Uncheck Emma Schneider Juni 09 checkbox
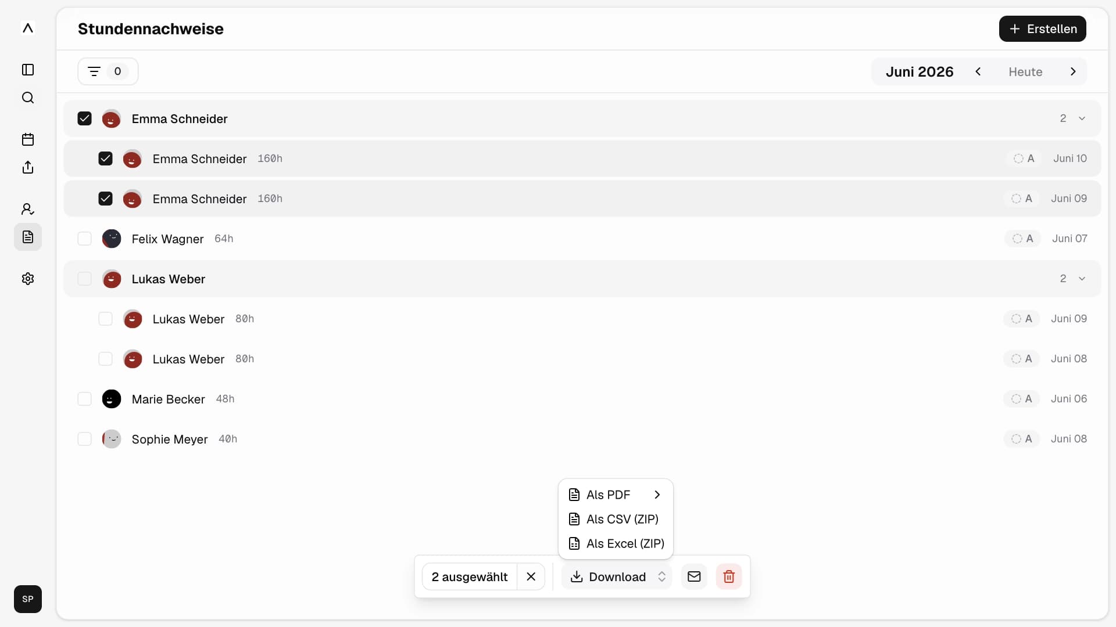The width and height of the screenshot is (1116, 627). click(105, 199)
